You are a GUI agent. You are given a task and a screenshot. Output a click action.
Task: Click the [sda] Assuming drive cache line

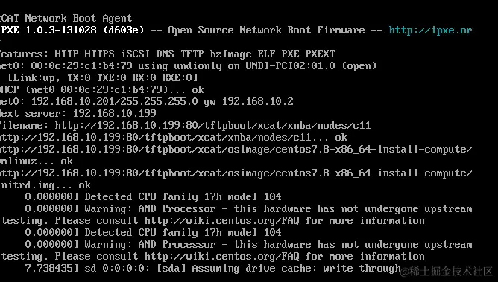(212, 269)
